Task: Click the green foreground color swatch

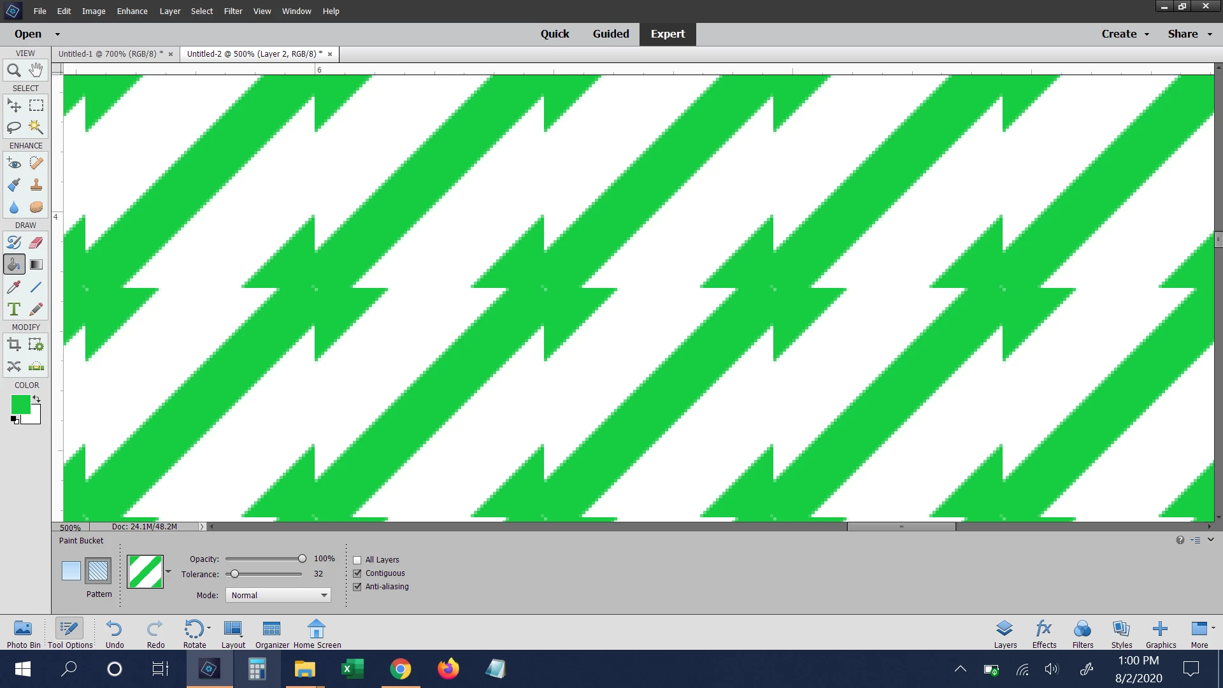Action: coord(20,404)
